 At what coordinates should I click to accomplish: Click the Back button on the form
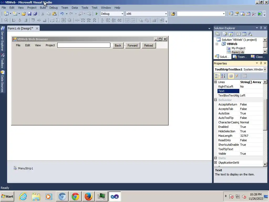[118, 46]
